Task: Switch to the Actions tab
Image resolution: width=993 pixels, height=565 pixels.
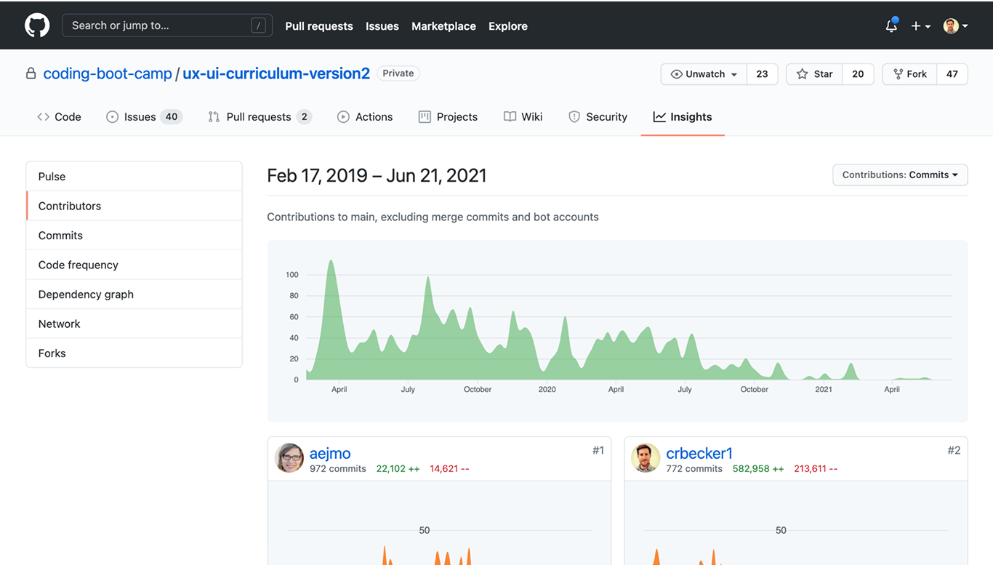Action: pyautogui.click(x=365, y=117)
